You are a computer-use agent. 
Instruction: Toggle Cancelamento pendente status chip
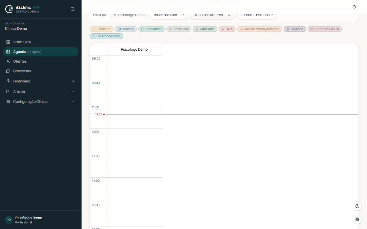(259, 29)
